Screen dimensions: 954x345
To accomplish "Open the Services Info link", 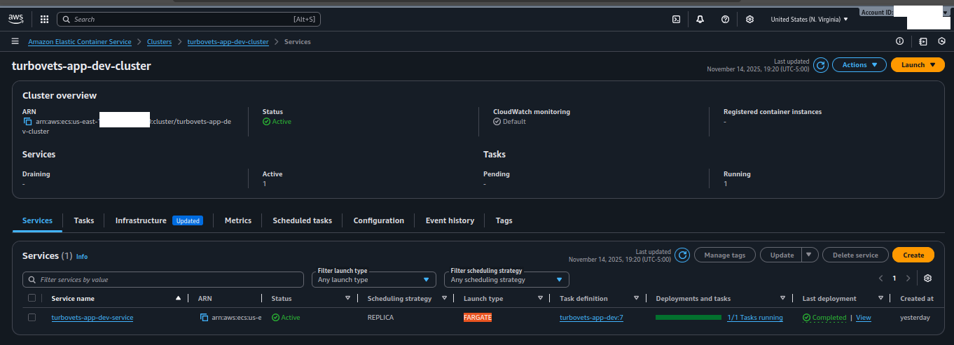I will pos(82,257).
